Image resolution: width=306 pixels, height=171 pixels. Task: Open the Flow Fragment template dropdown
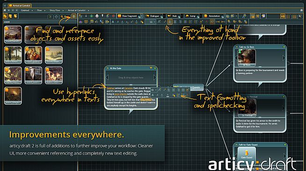point(142,16)
